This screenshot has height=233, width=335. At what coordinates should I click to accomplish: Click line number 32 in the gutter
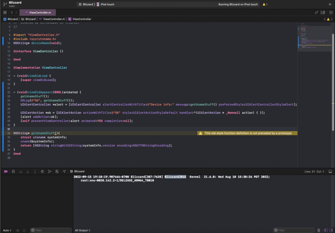pos(9,133)
